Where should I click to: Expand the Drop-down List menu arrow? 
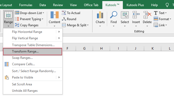point(43,13)
